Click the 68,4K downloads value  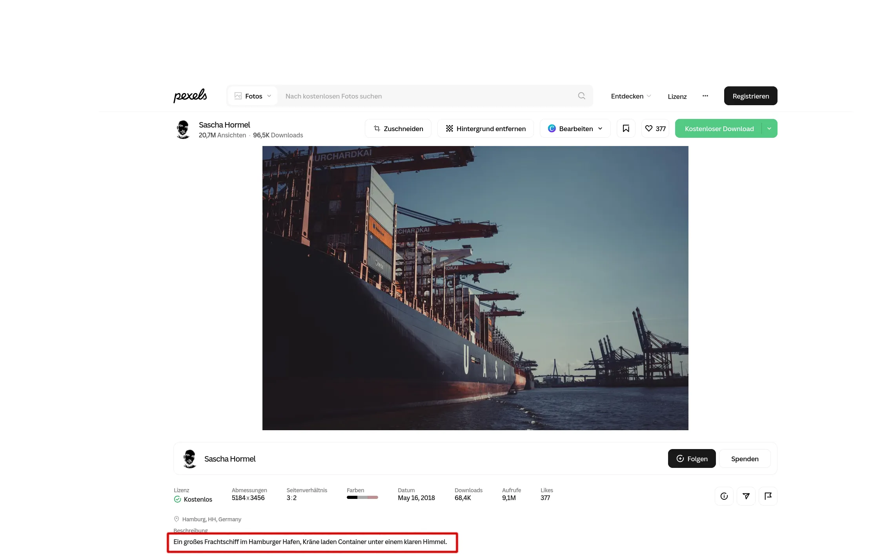pyautogui.click(x=463, y=498)
